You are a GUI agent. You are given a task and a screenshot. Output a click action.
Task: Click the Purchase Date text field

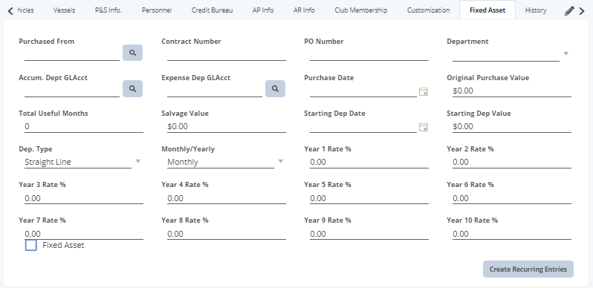[x=363, y=91]
